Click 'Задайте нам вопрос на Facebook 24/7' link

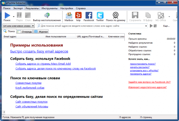tap(149, 82)
